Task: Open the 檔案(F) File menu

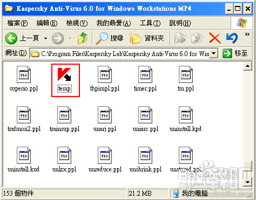Action: click(x=17, y=23)
